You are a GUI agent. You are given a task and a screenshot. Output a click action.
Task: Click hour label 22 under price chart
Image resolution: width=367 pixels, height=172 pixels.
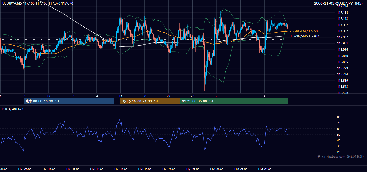click(x=192, y=96)
